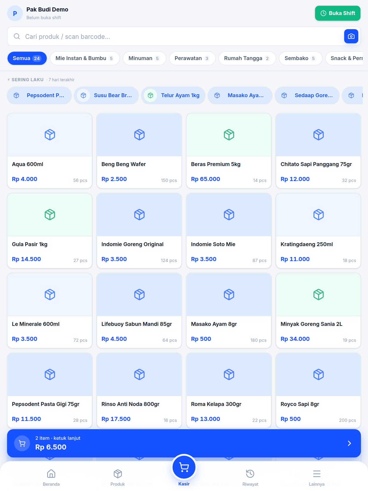Screen dimensions: 368x491
Task: Click the Beras Premium 5kg green box icon
Action: click(x=229, y=135)
